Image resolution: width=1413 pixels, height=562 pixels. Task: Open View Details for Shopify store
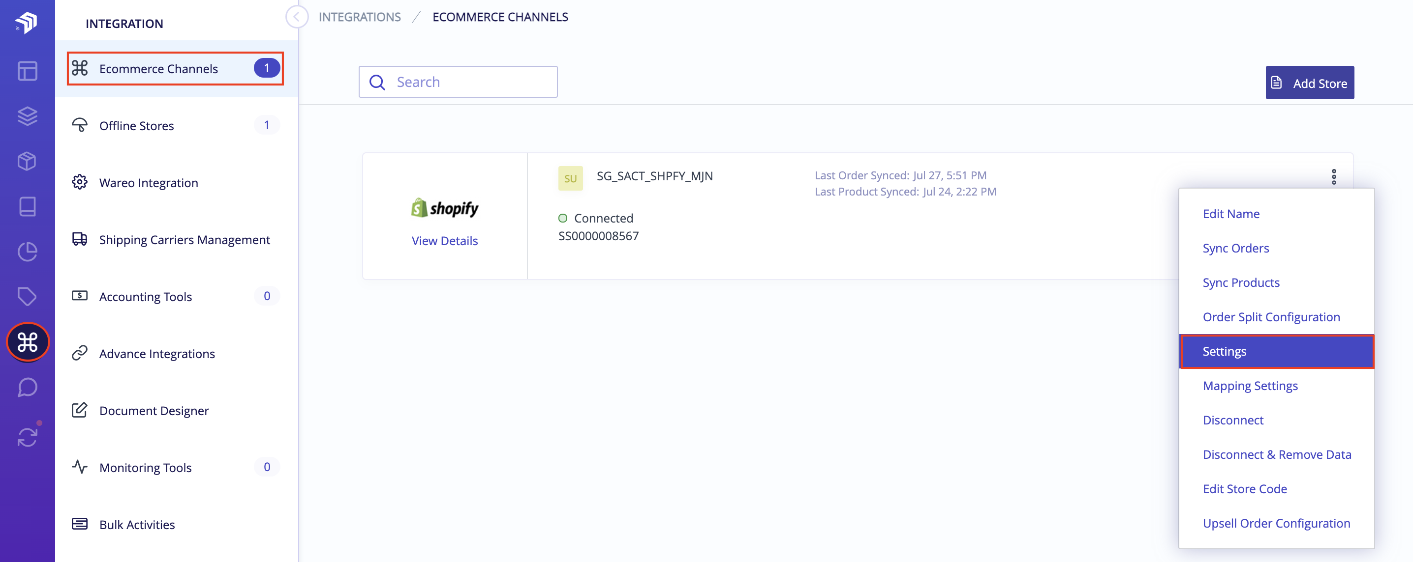[x=445, y=240]
